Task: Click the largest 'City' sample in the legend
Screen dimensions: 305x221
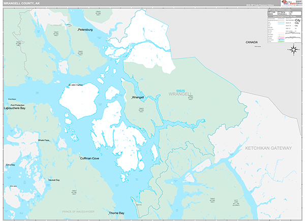Action: [297, 20]
